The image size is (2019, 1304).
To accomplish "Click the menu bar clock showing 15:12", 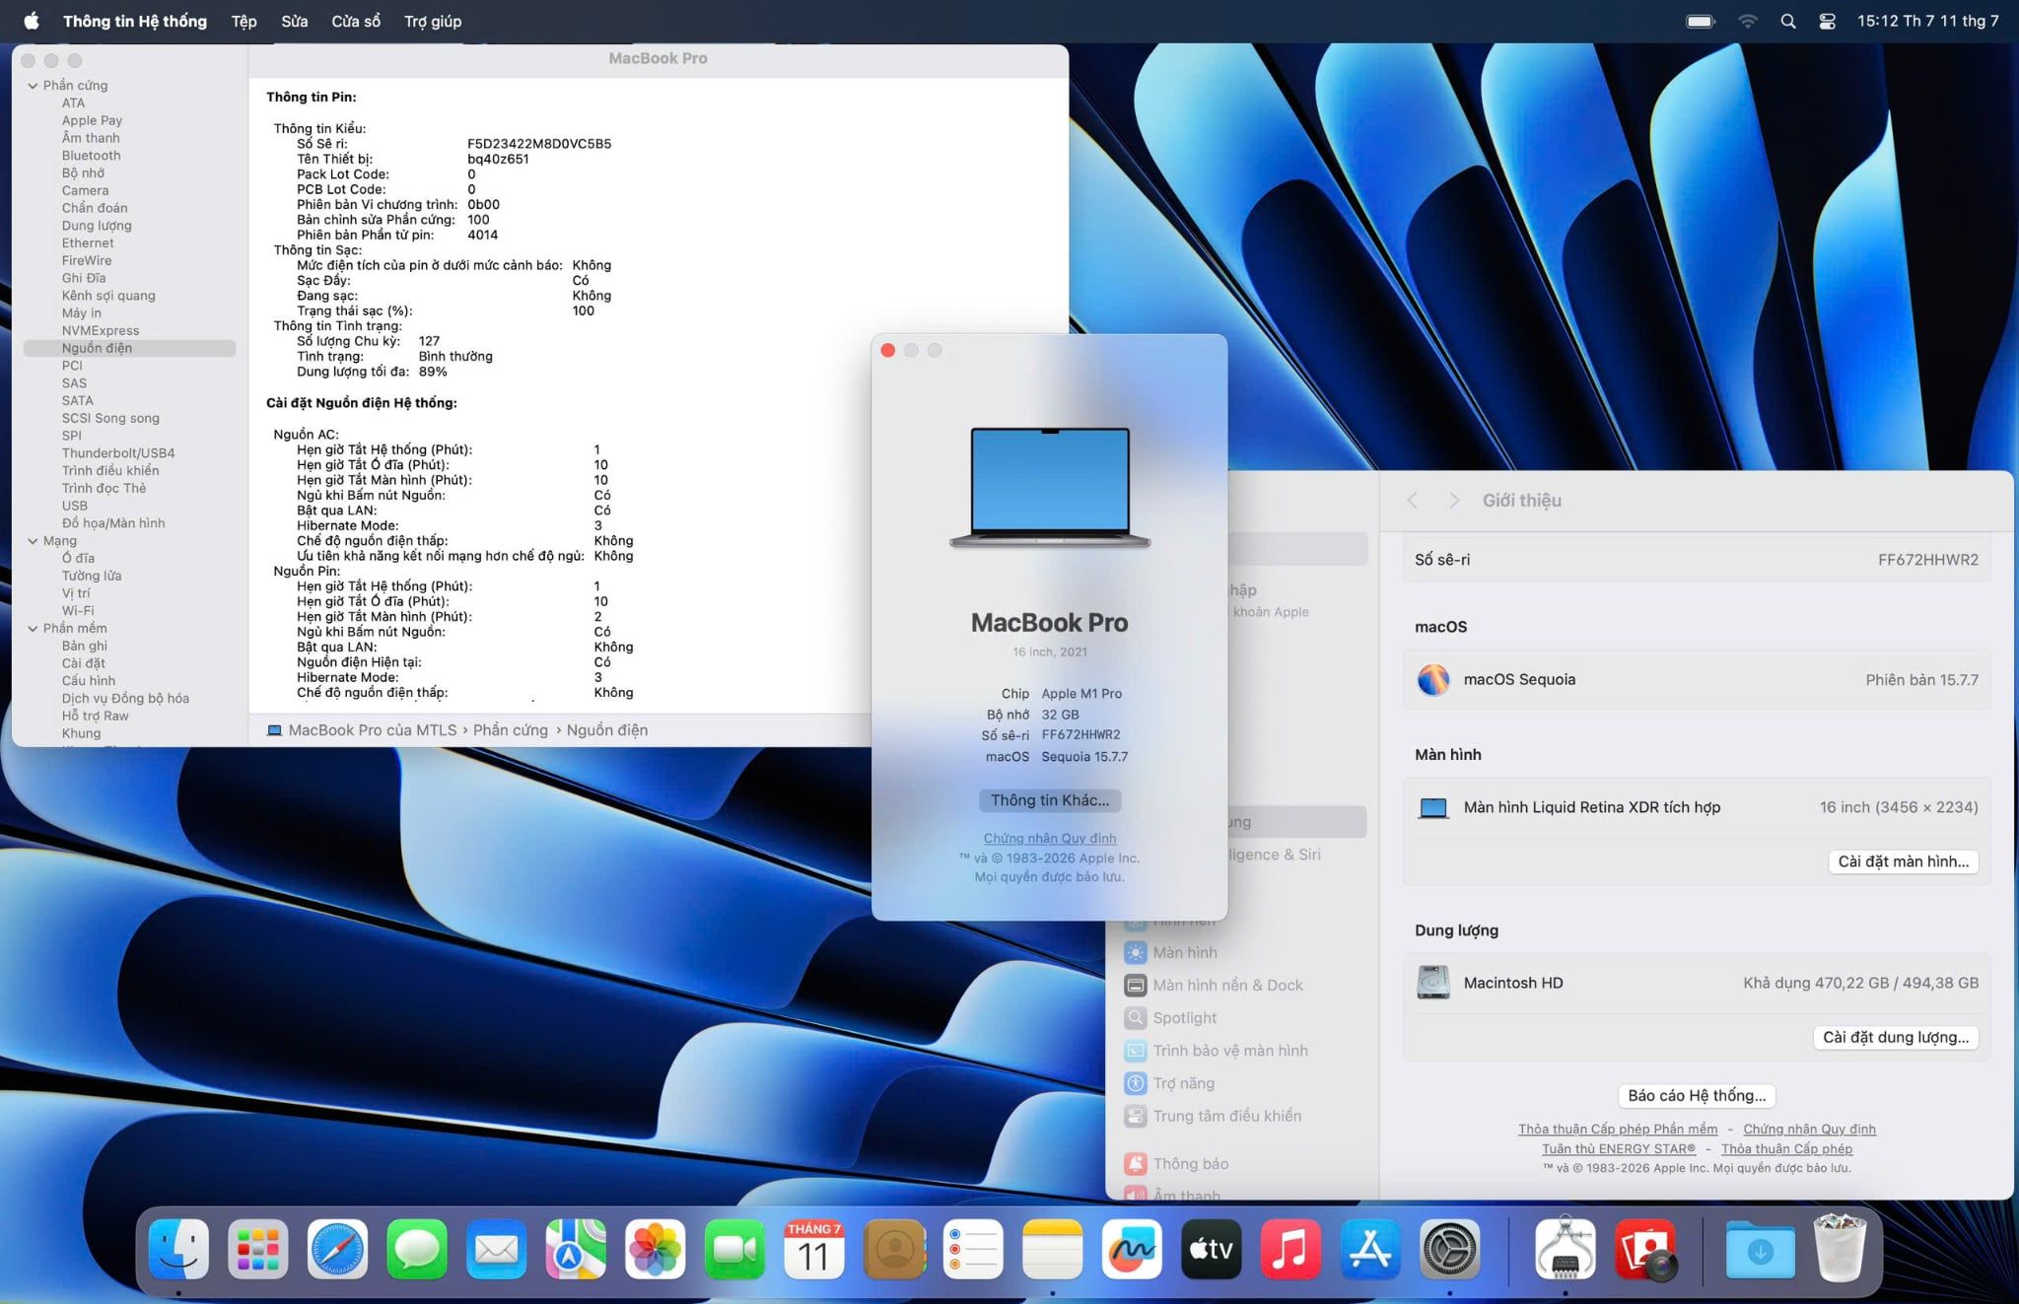I will [1927, 21].
